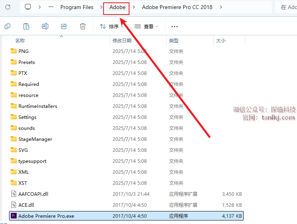Screen dimensions: 297x224
Task: Navigate to Adobe in the breadcrumb
Action: (117, 7)
